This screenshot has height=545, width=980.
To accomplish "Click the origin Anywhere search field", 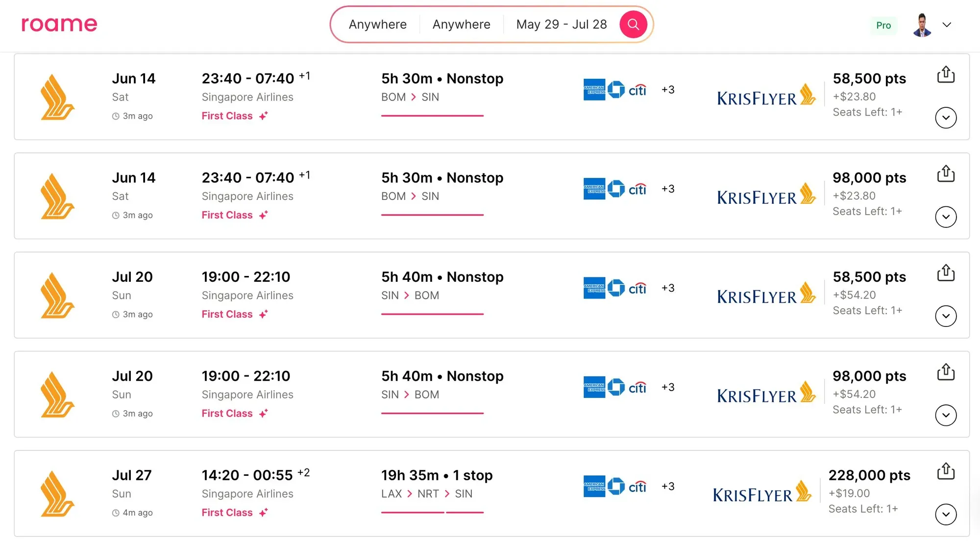I will pyautogui.click(x=377, y=25).
